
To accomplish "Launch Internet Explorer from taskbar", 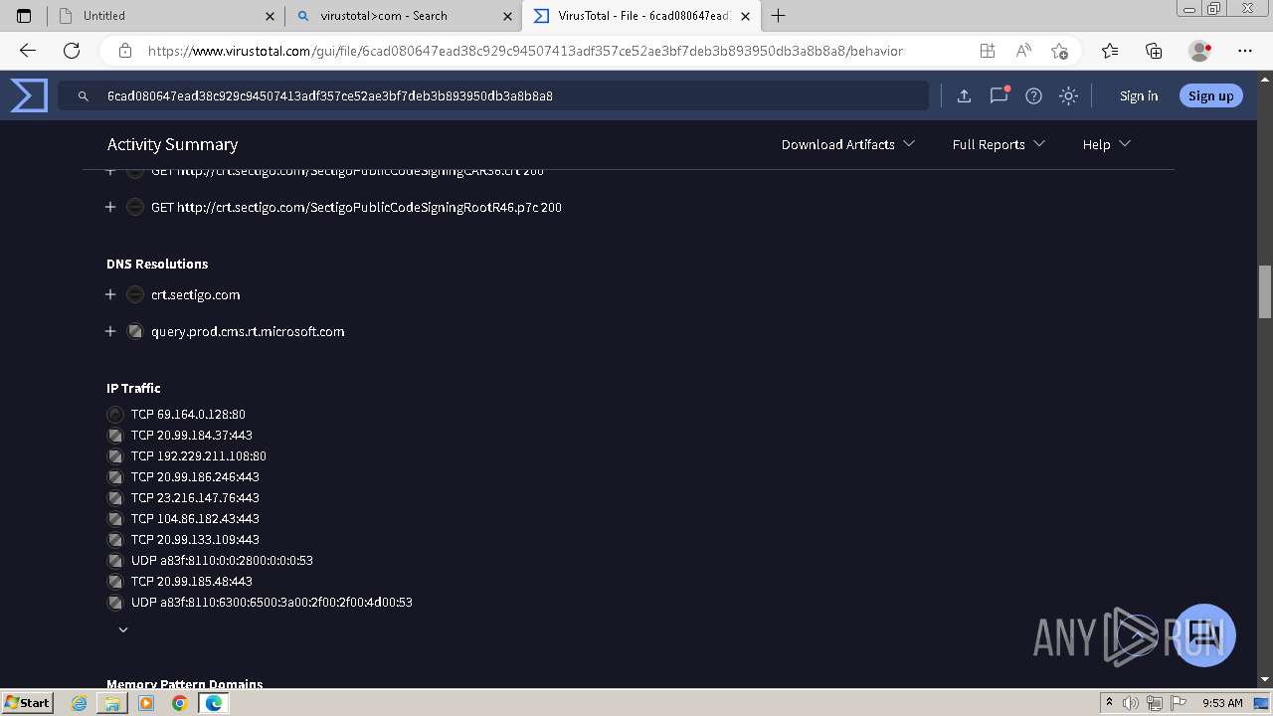I will (80, 703).
